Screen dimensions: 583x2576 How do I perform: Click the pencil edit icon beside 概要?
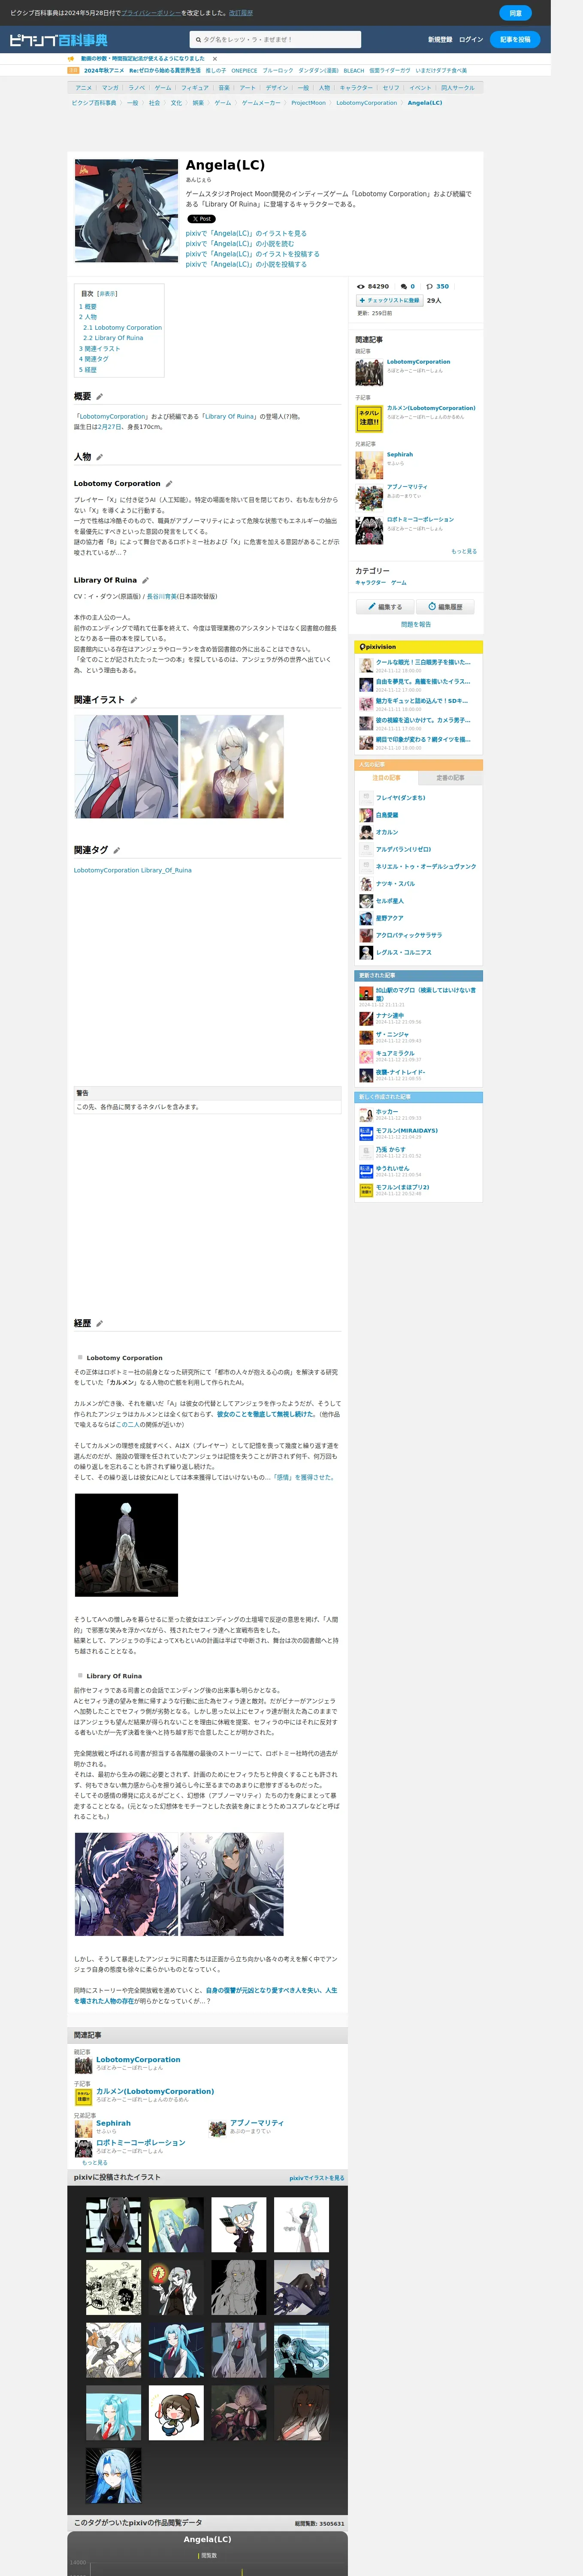[99, 397]
